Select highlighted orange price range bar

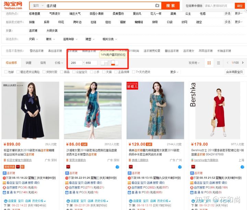pos(113,63)
